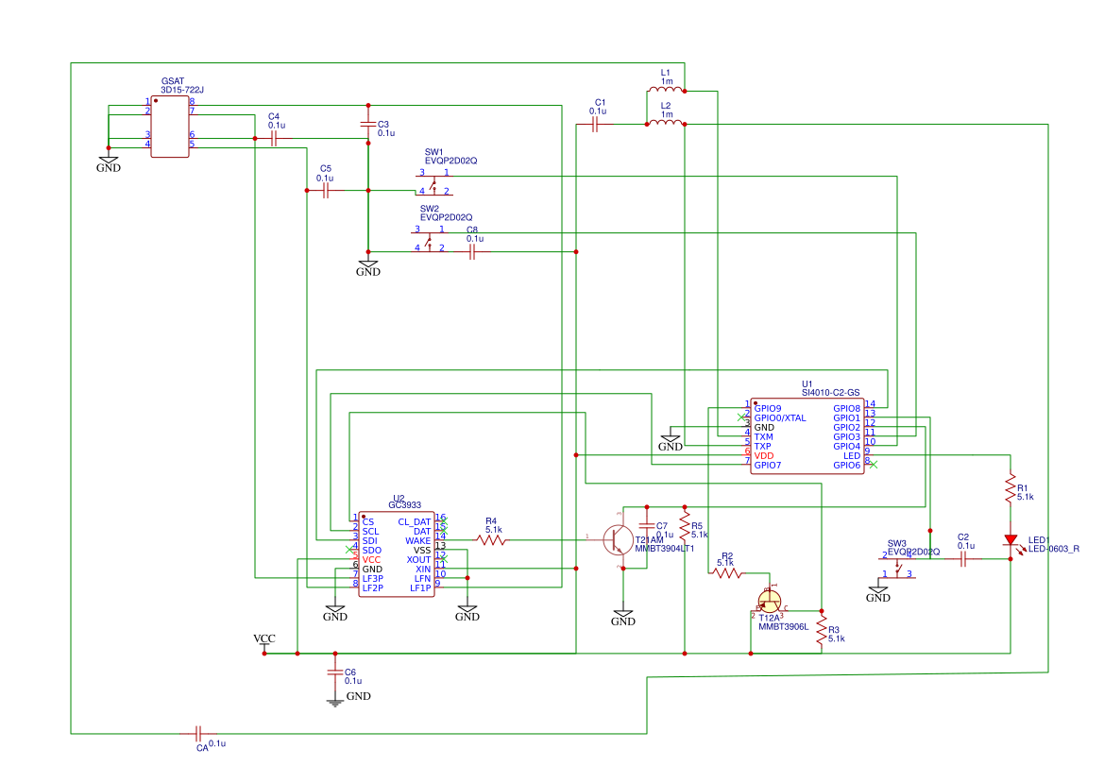Select the red LED1 diode symbol

pos(1011,541)
